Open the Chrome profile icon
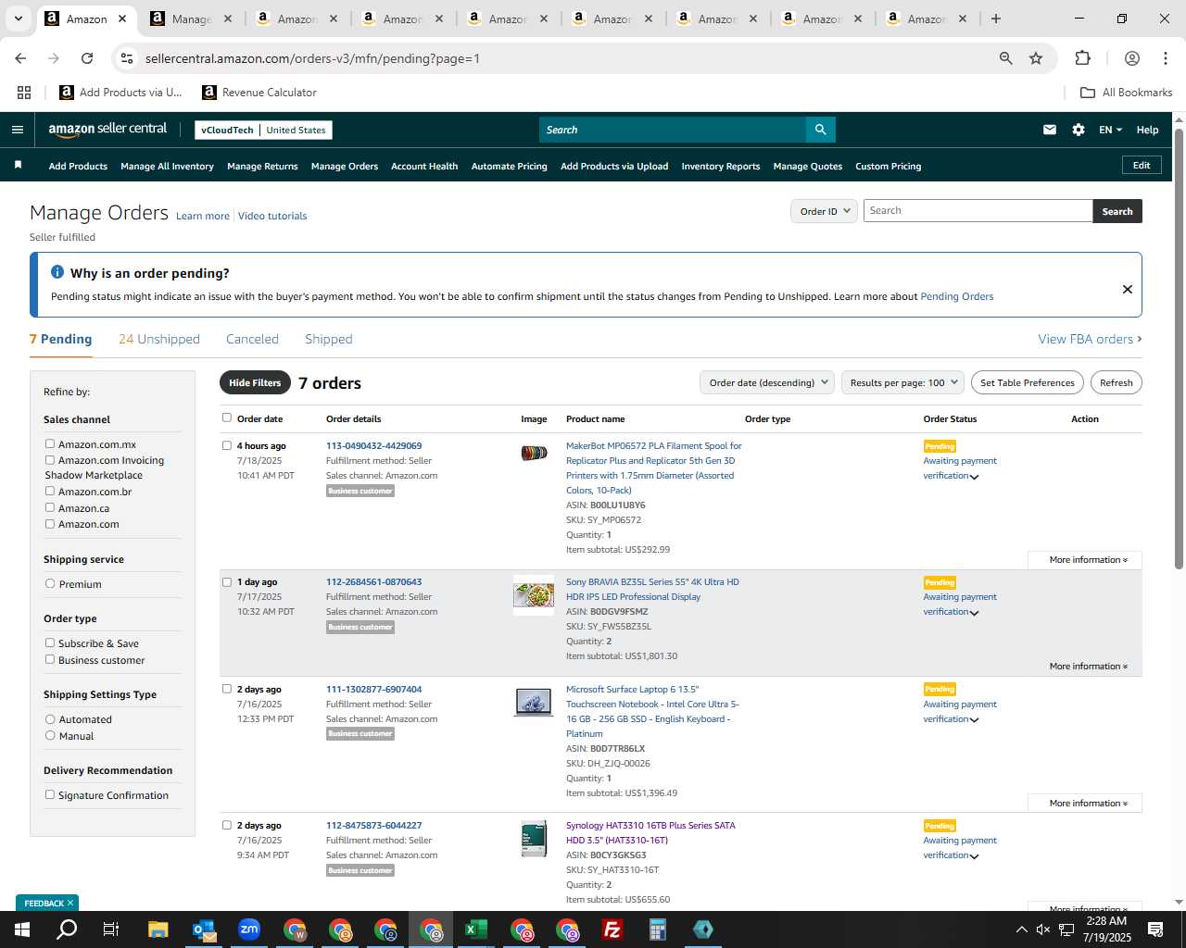Screen dimensions: 1186x948 [x=1132, y=58]
